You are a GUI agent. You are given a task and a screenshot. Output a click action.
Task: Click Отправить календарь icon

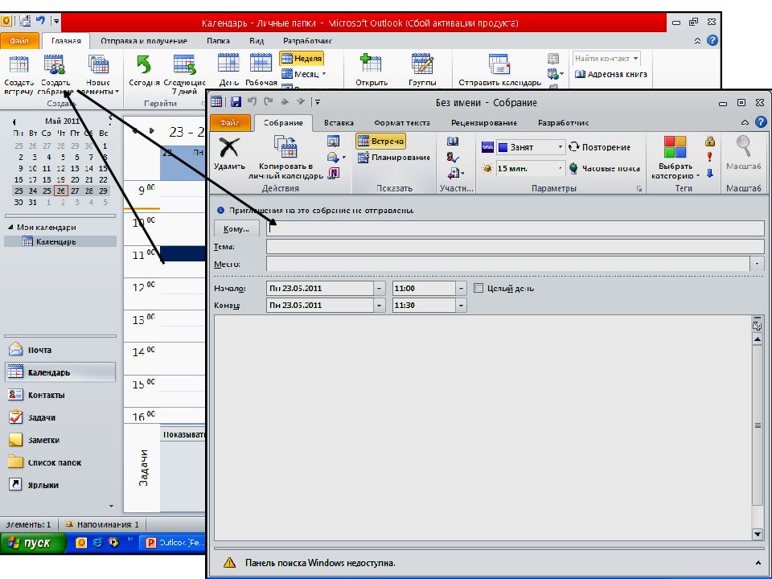[499, 64]
